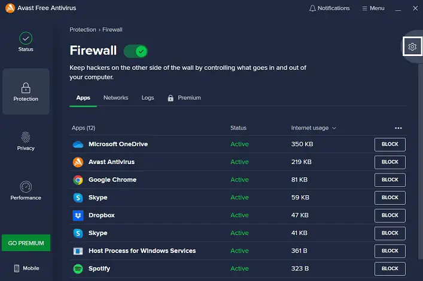Select Host Process for Windows Services name
Viewport: 423px width, 281px height.
(142, 251)
